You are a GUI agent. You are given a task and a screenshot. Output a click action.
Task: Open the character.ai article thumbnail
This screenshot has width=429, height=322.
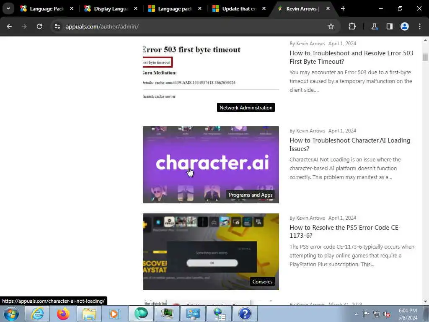pos(211,164)
